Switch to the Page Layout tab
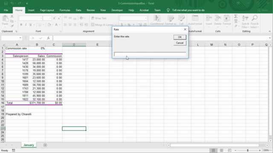The image size is (273, 153). point(47,10)
